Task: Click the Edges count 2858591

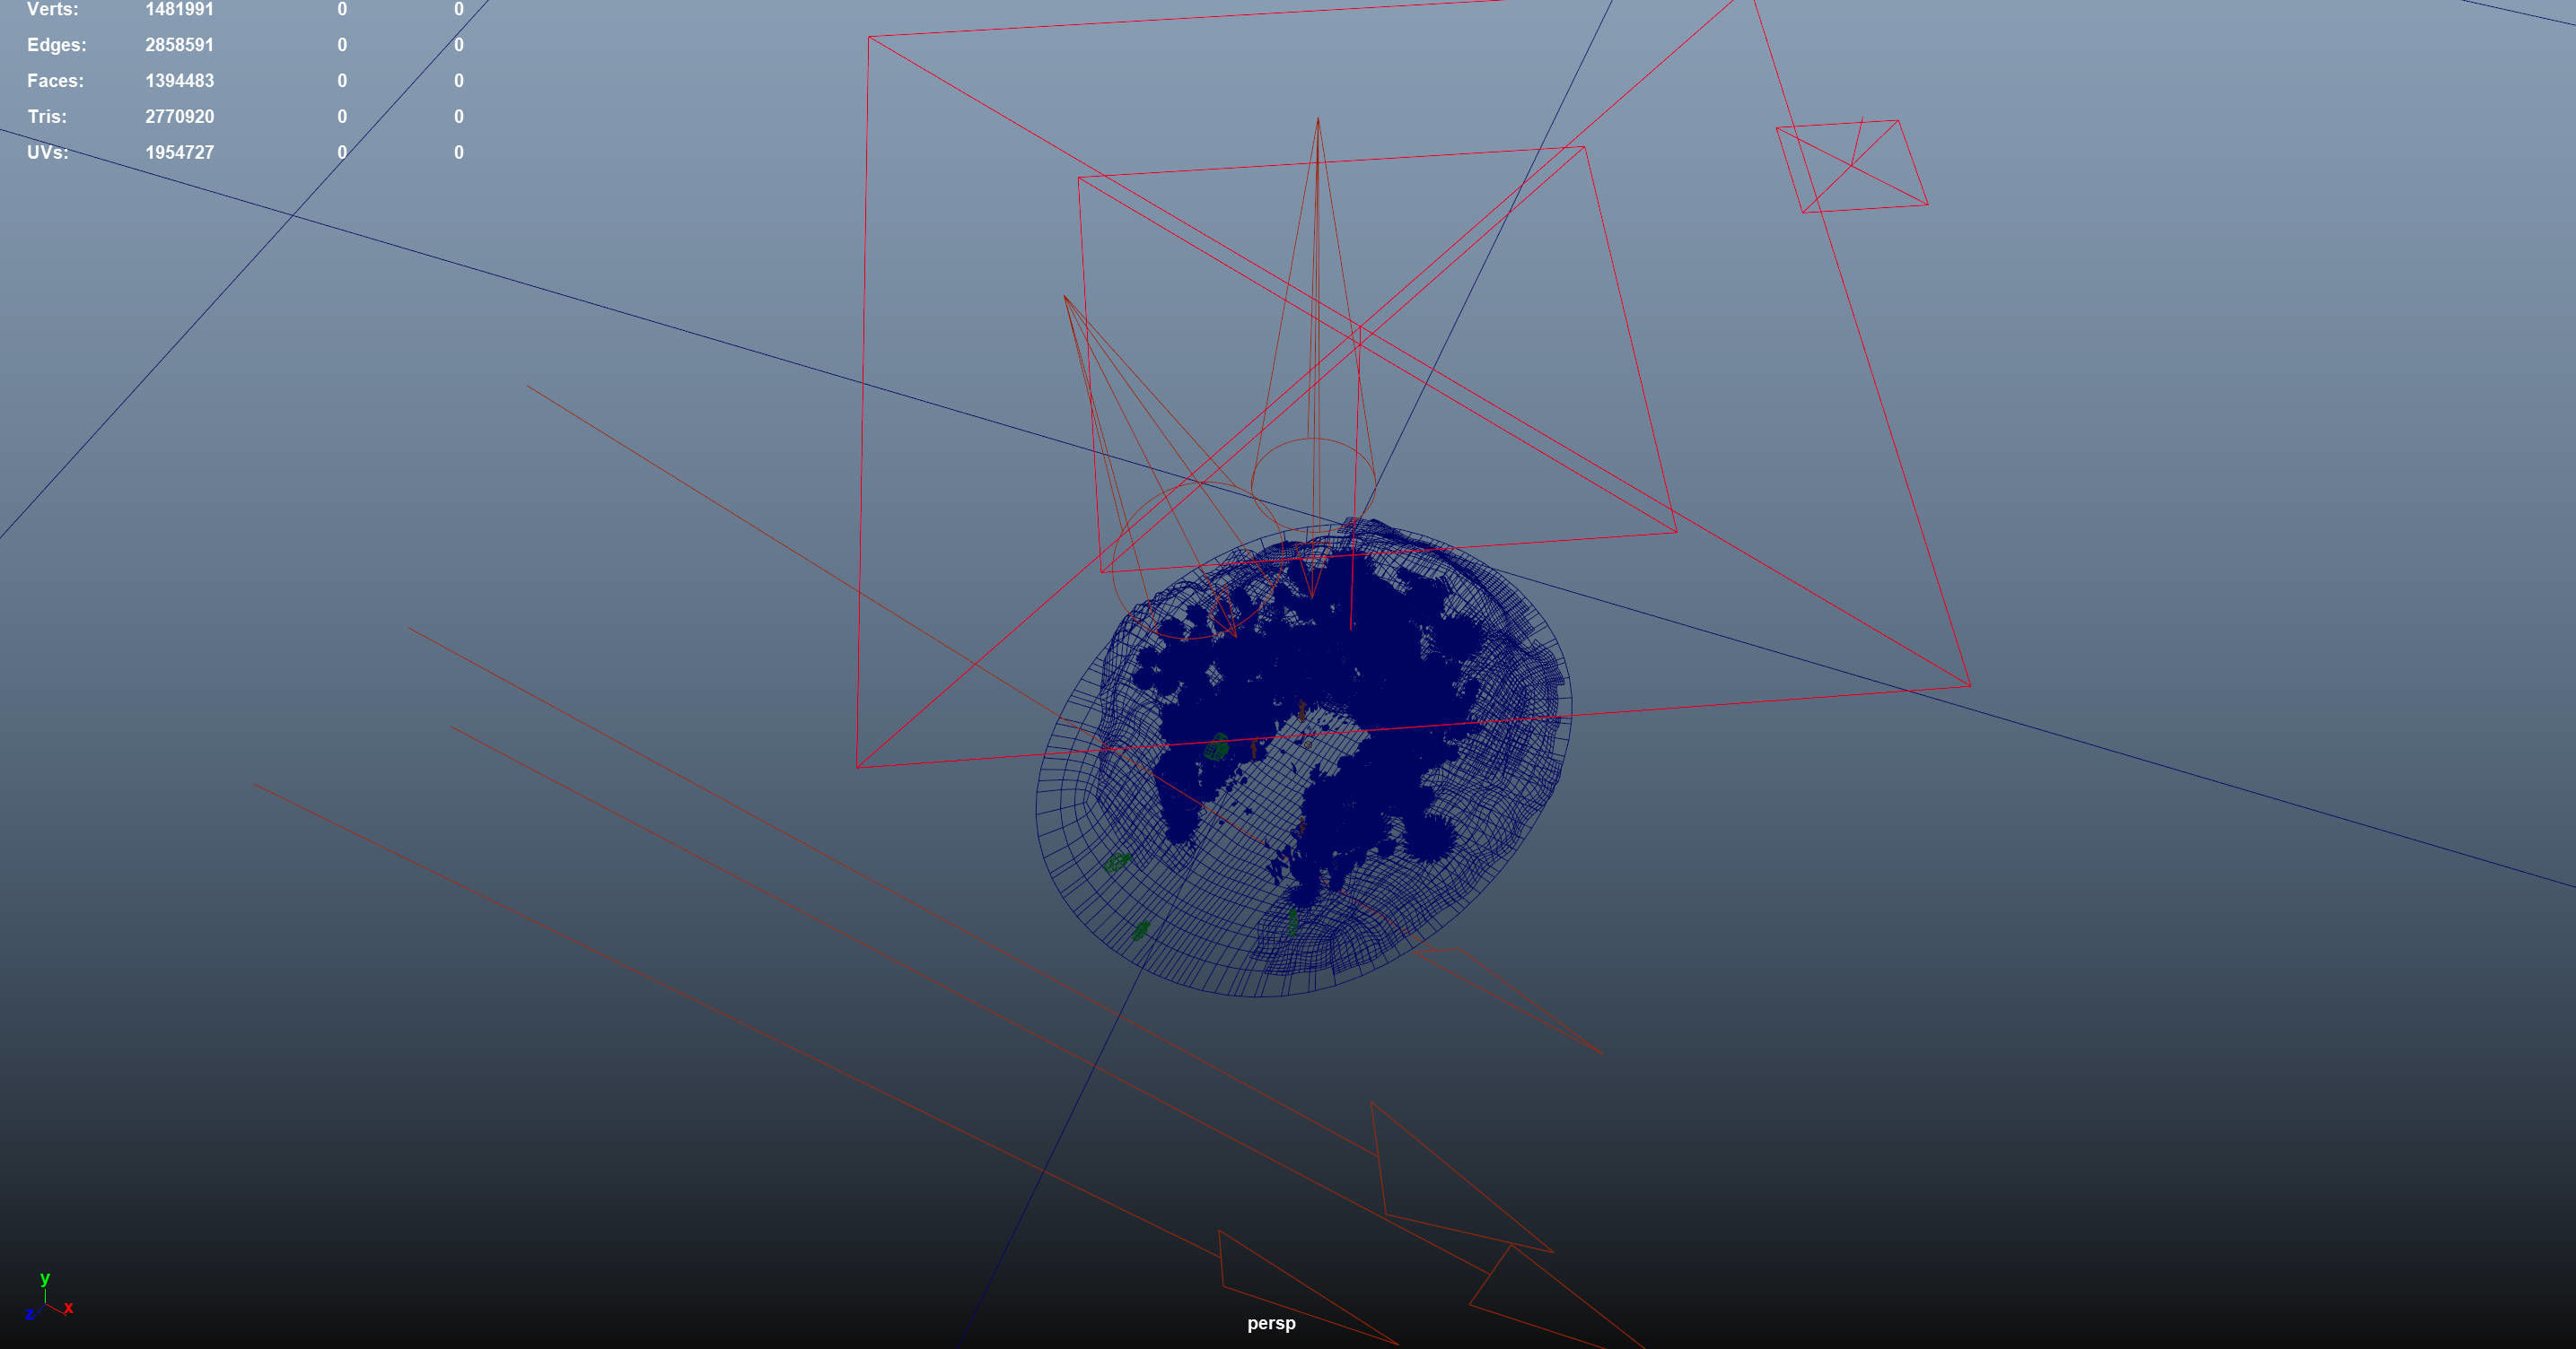Action: point(179,45)
